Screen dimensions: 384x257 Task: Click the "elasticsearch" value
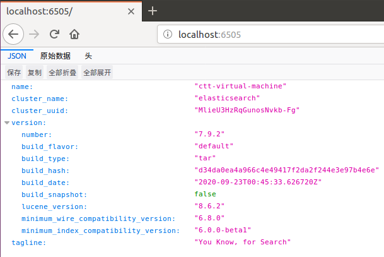click(227, 98)
